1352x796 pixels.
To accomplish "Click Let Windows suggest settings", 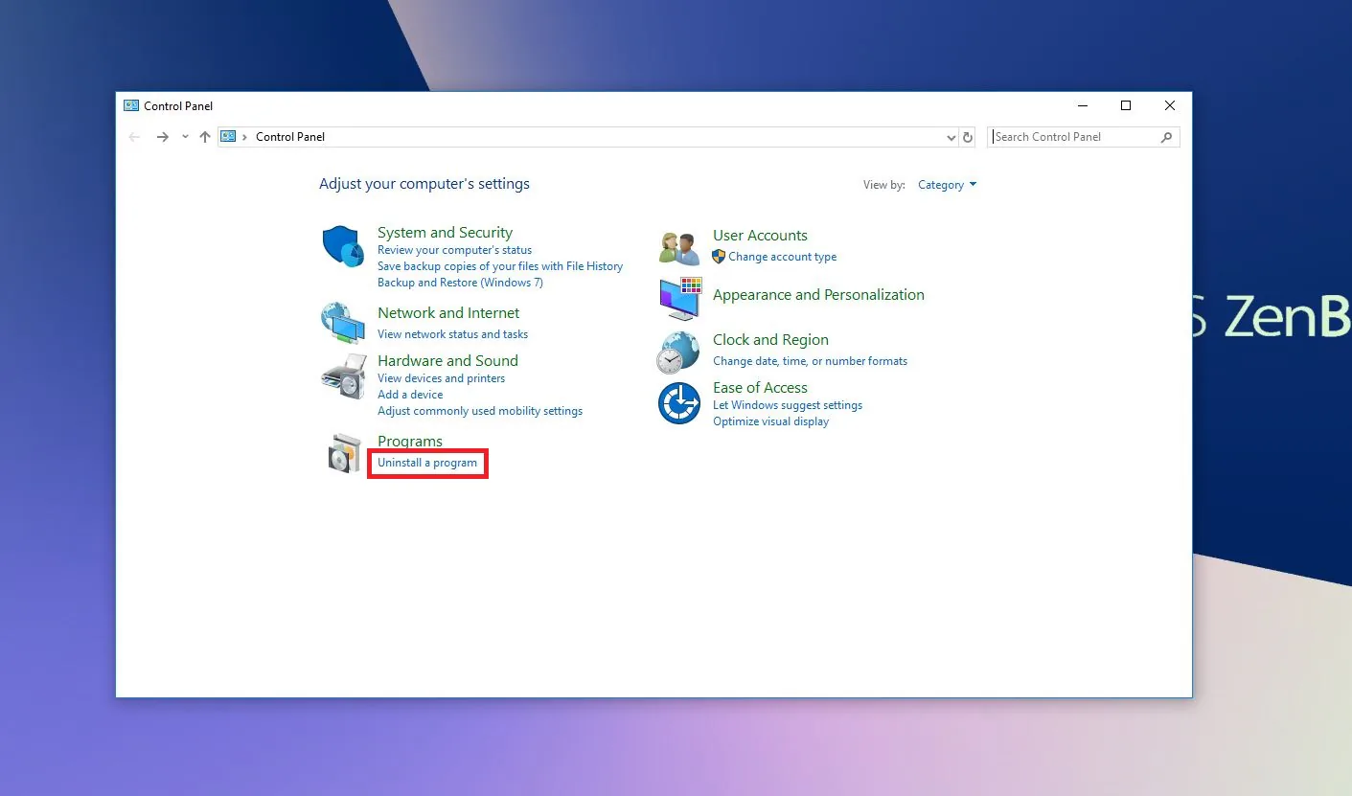I will click(x=788, y=405).
